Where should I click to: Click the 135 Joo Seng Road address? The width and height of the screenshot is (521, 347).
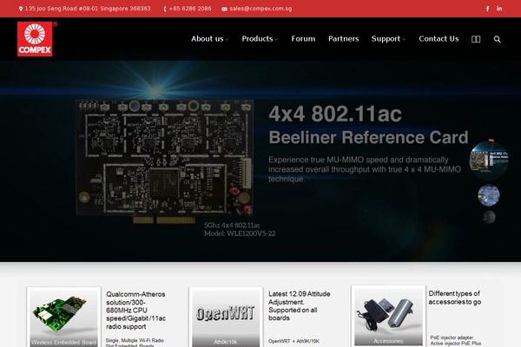pyautogui.click(x=88, y=9)
